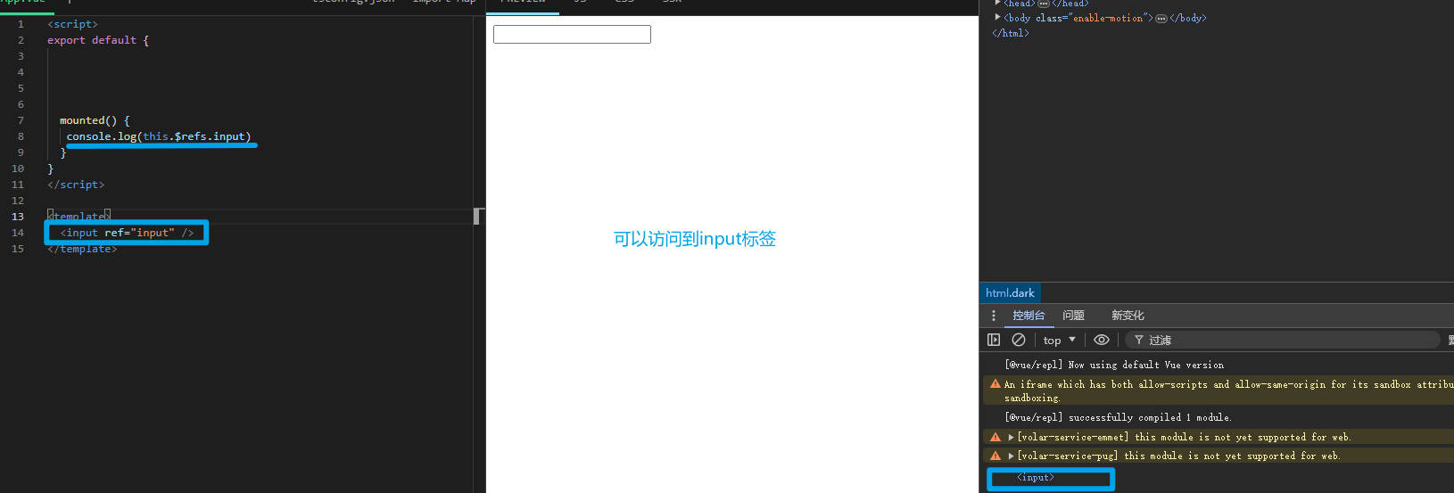Open the 'top' JavaScript context dropdown
This screenshot has width=1454, height=493.
[1060, 340]
